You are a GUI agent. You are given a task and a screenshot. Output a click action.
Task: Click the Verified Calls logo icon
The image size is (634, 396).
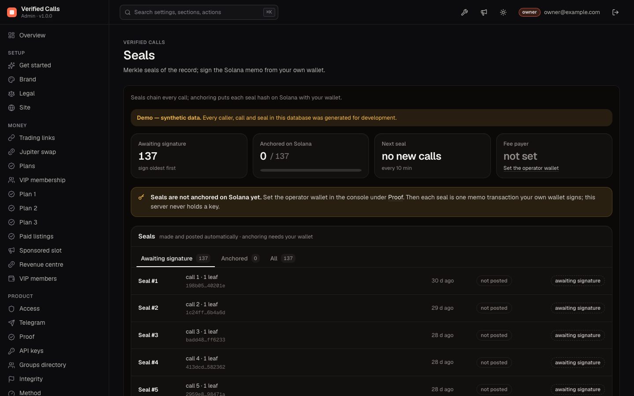point(12,12)
